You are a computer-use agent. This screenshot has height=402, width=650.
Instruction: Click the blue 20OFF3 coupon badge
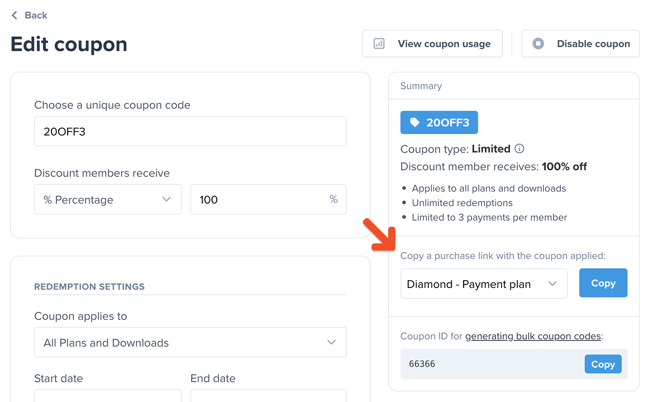(439, 123)
